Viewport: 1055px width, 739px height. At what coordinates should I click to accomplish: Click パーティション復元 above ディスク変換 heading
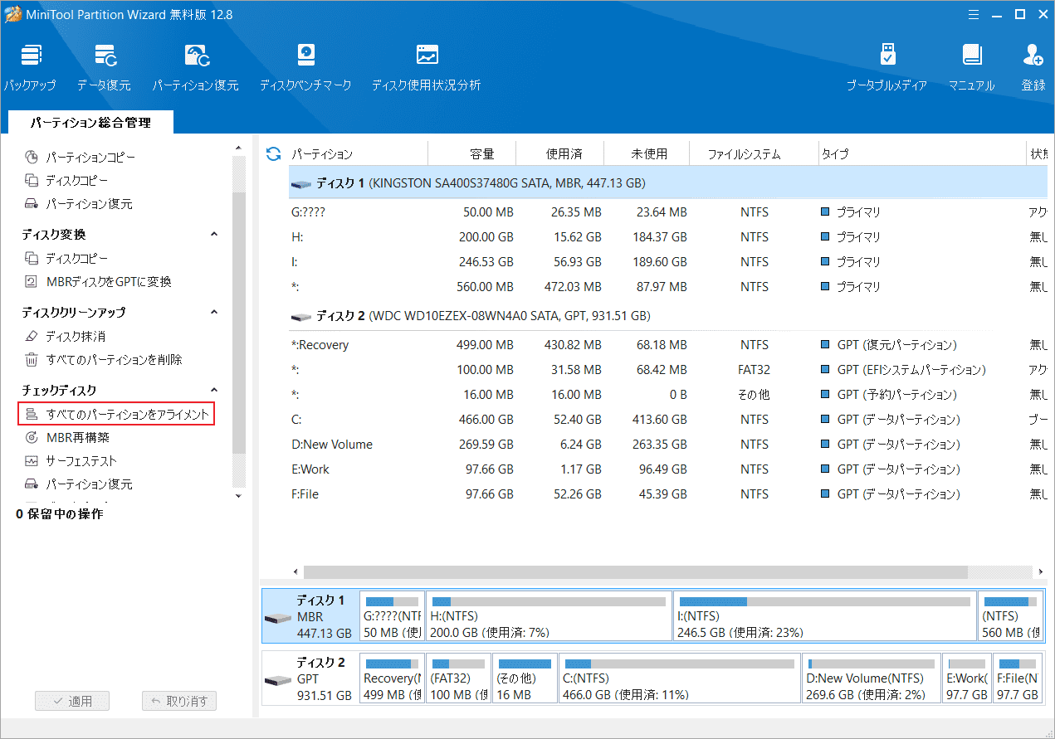78,203
